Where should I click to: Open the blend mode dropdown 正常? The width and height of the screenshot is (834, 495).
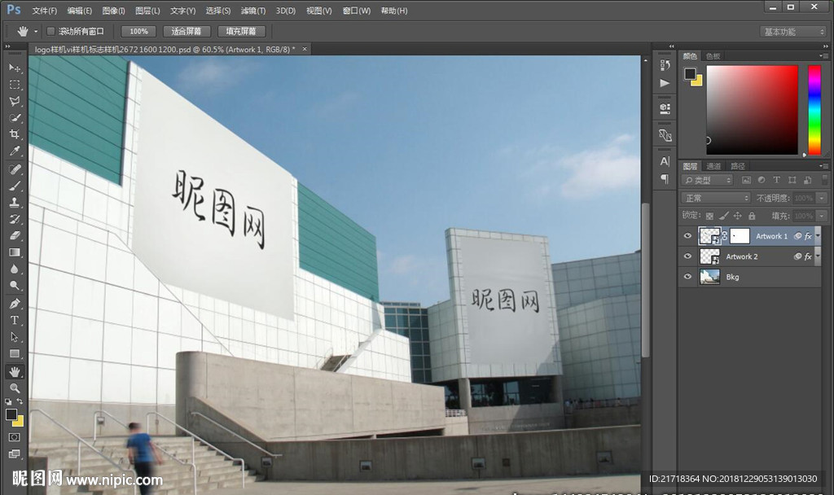[715, 198]
